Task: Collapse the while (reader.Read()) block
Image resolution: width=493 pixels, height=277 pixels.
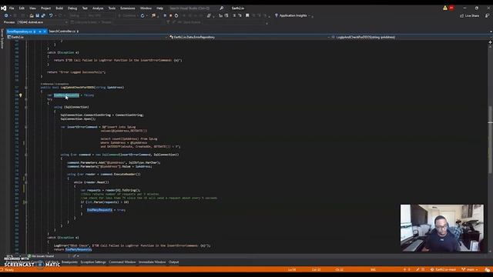Action: coord(25,182)
